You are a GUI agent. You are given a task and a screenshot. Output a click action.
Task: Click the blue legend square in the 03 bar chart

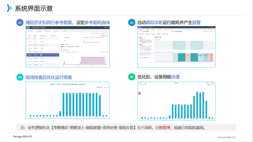pyautogui.click(x=98, y=87)
